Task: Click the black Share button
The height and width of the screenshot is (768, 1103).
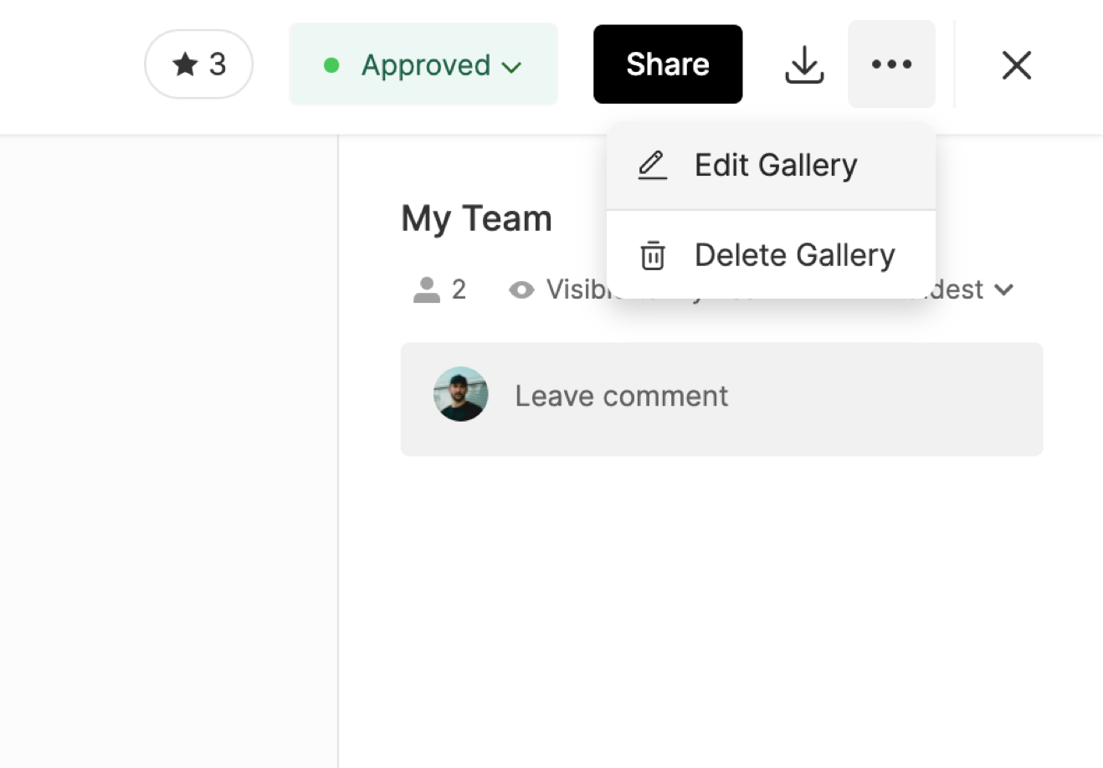Action: [x=667, y=64]
